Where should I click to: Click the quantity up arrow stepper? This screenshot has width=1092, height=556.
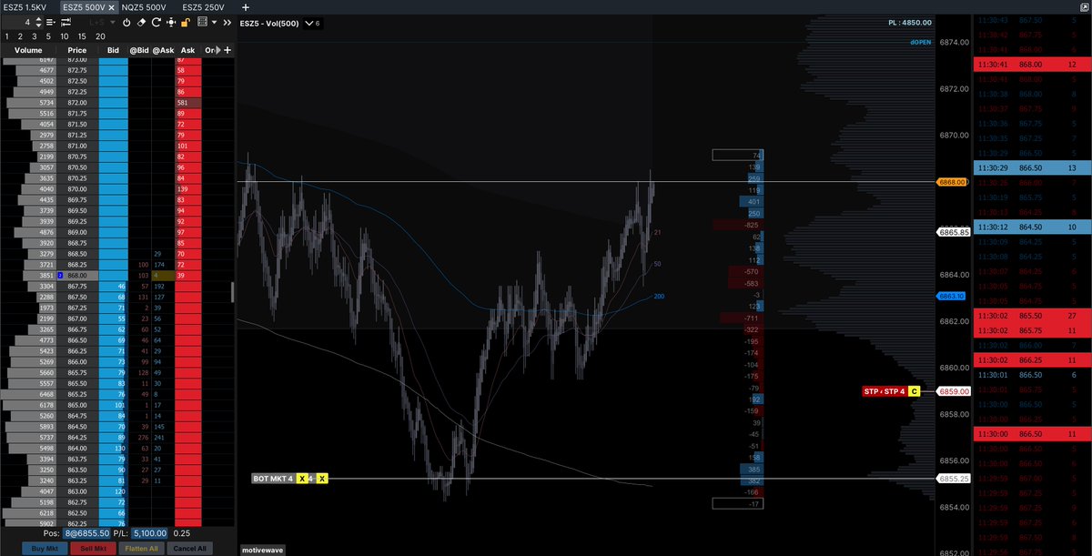coord(38,21)
